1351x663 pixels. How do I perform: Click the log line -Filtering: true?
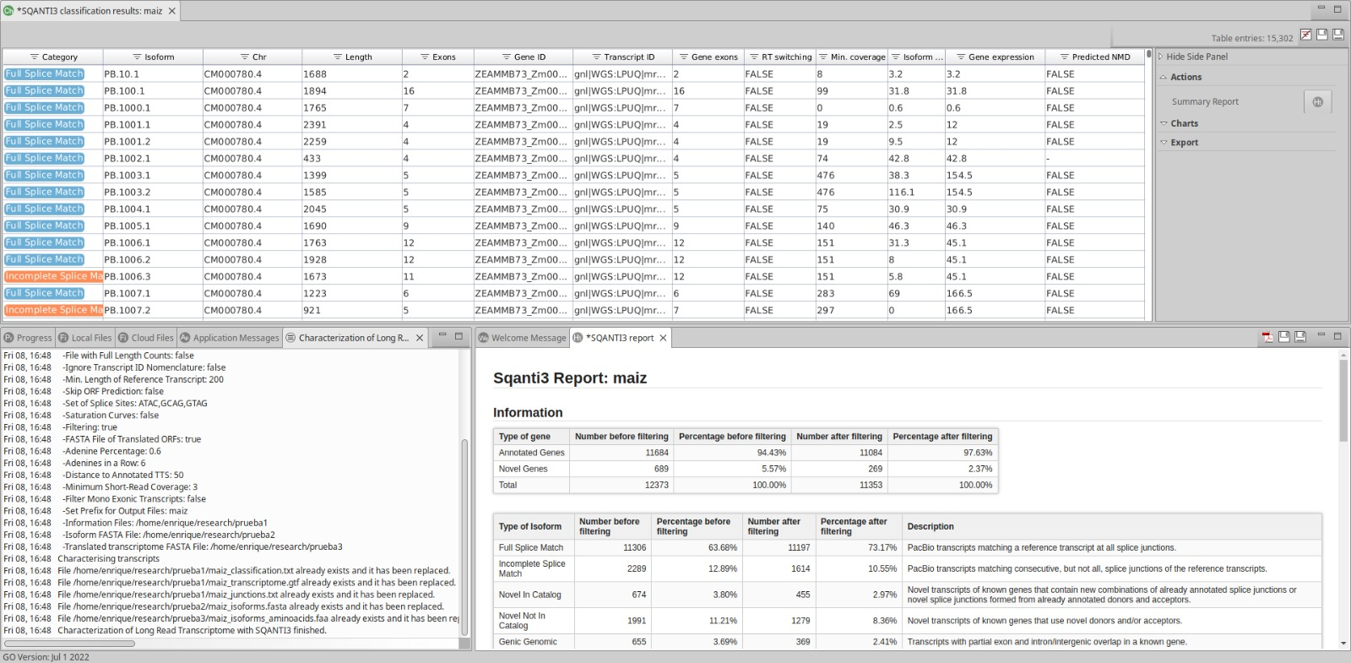pos(90,427)
